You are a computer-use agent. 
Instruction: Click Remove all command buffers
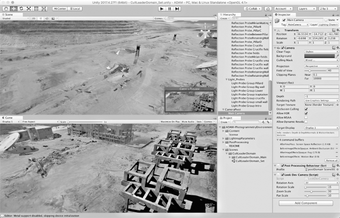(x=332, y=160)
